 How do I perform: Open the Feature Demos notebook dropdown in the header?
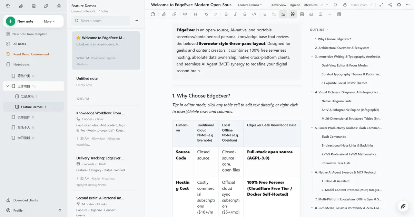click(250, 5)
